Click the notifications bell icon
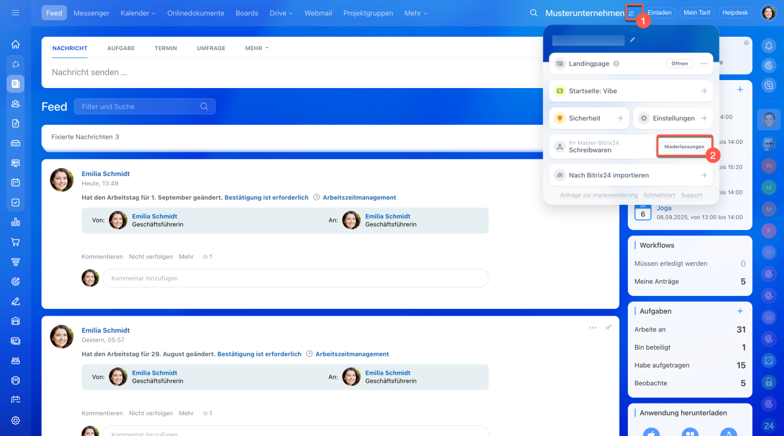The image size is (784, 436). click(x=769, y=45)
